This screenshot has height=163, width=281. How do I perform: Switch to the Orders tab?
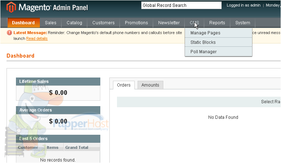coord(124,85)
